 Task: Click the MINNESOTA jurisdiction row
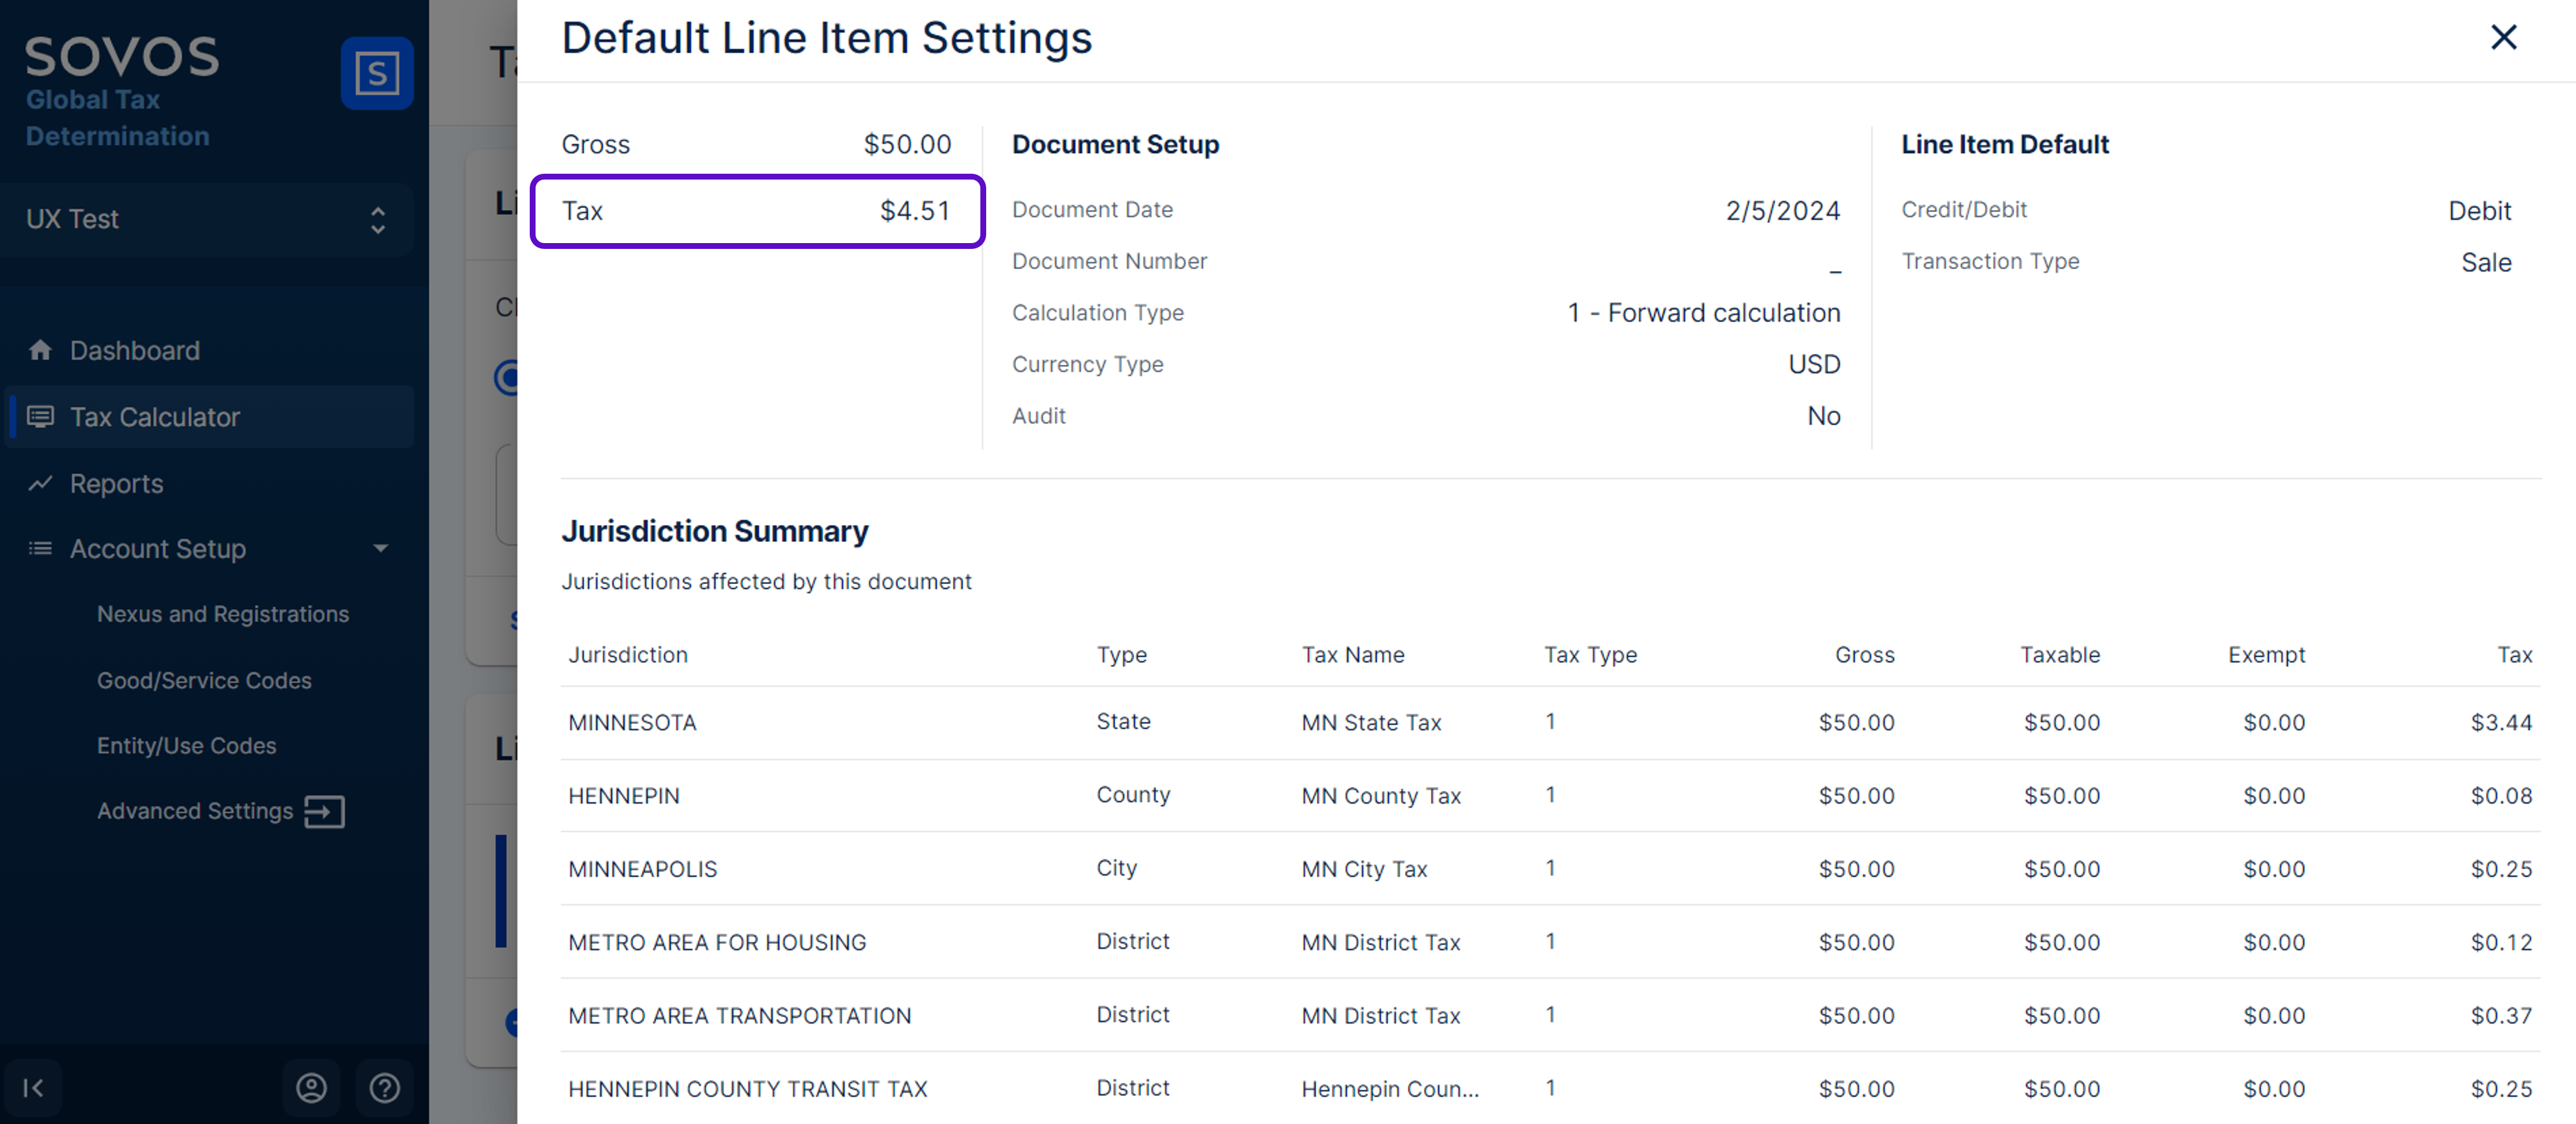pos(632,722)
